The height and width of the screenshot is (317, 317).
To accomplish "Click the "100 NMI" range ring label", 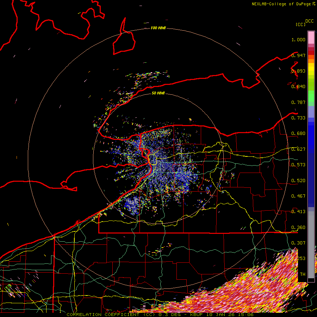I will [158, 28].
